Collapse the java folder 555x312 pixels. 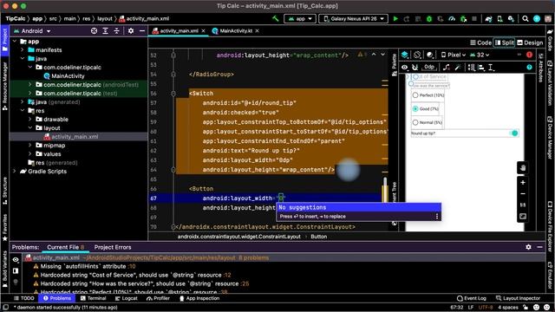23,59
